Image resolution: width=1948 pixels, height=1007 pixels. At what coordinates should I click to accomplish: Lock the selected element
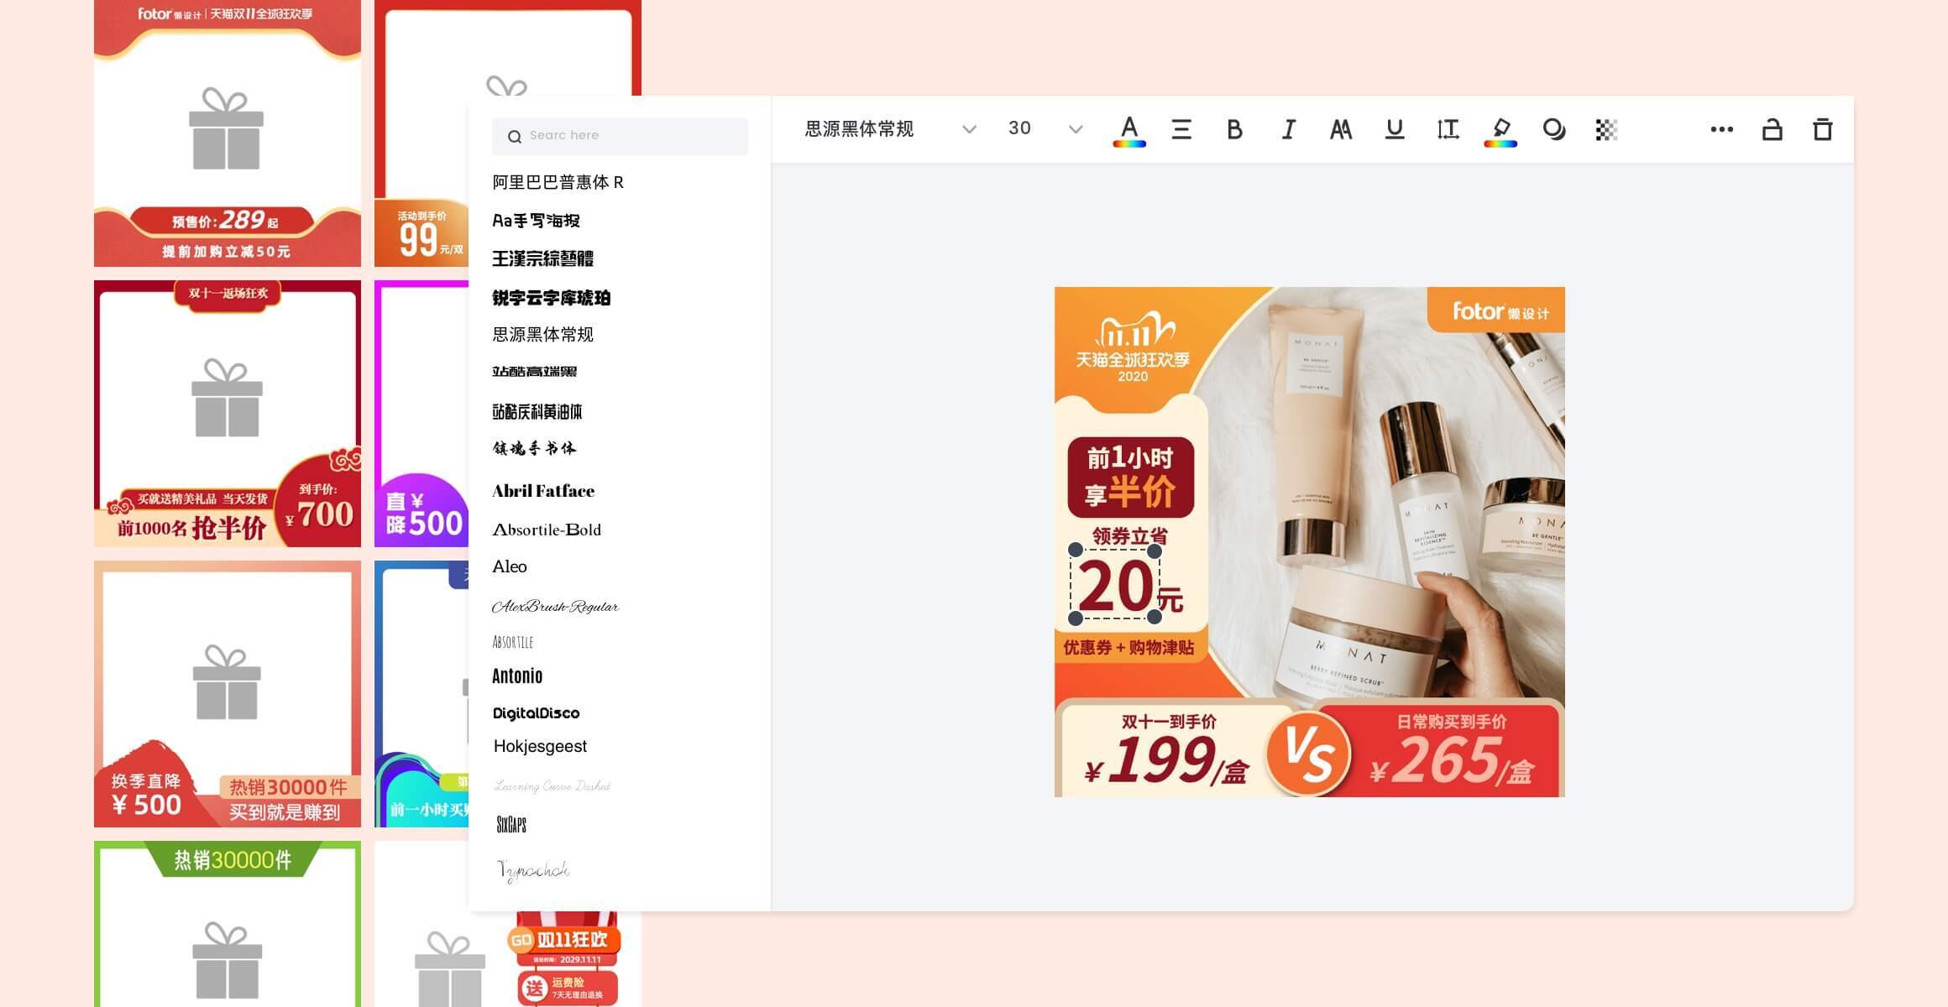pyautogui.click(x=1773, y=130)
